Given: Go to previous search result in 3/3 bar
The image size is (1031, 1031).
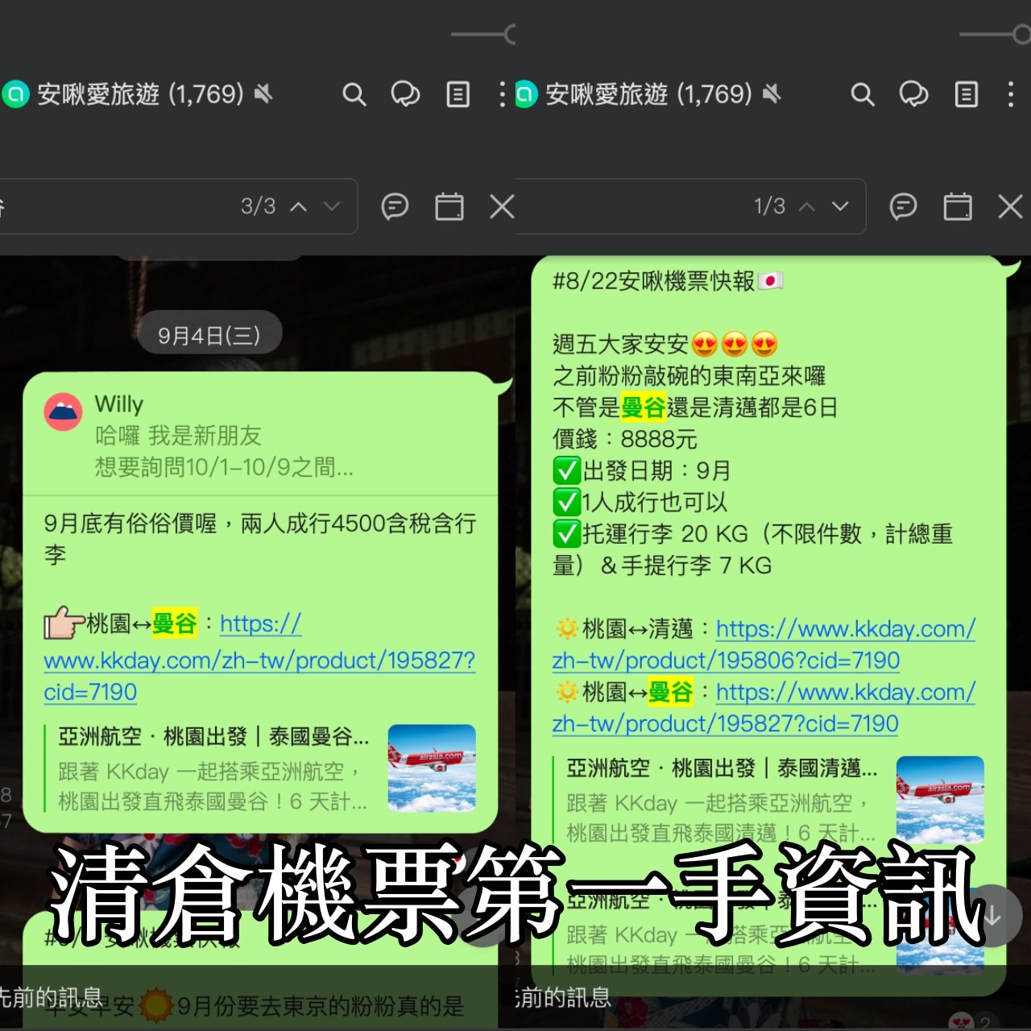Looking at the screenshot, I should coord(298,206).
